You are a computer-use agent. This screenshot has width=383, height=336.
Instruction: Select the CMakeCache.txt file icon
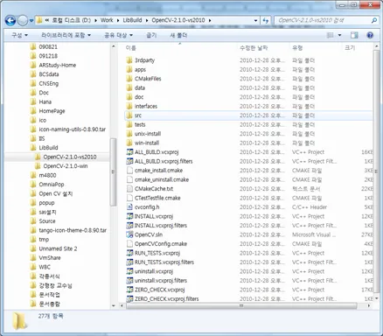(129, 189)
